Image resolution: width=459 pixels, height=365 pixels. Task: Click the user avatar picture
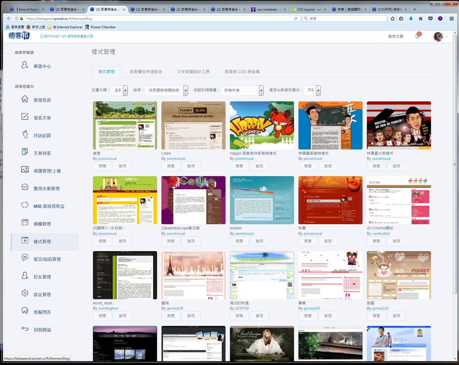pyautogui.click(x=438, y=37)
